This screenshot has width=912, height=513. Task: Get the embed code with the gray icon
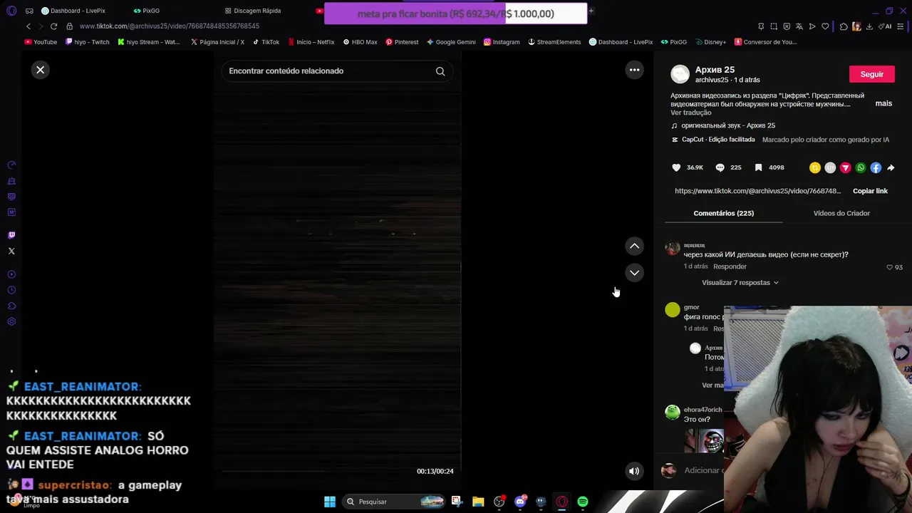pyautogui.click(x=830, y=167)
